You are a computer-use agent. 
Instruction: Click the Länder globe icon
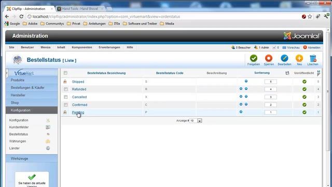click(x=48, y=148)
